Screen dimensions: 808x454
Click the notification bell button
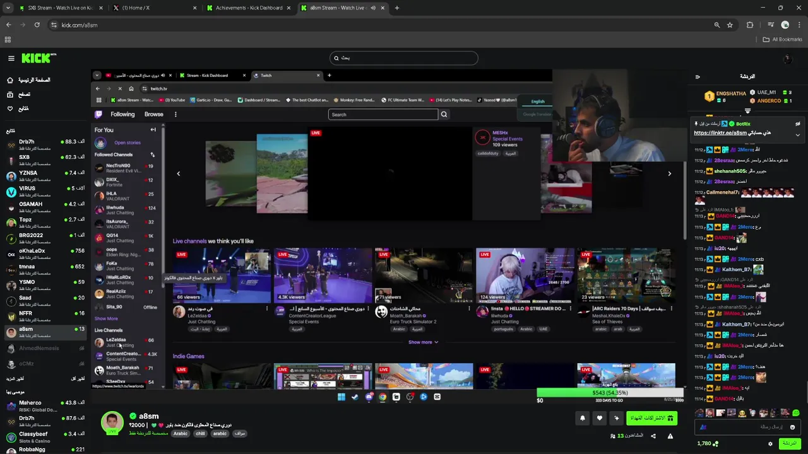click(x=583, y=418)
